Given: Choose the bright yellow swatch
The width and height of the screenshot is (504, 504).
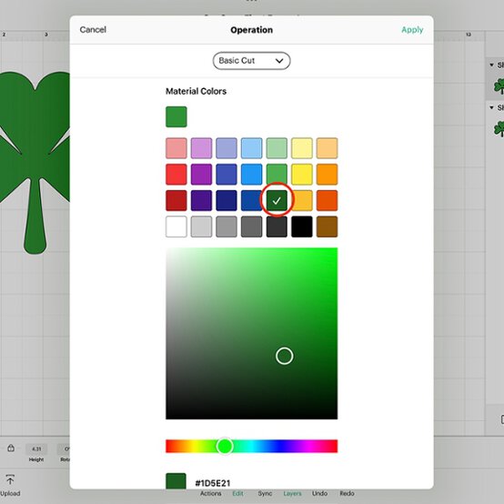Looking at the screenshot, I should click(302, 174).
